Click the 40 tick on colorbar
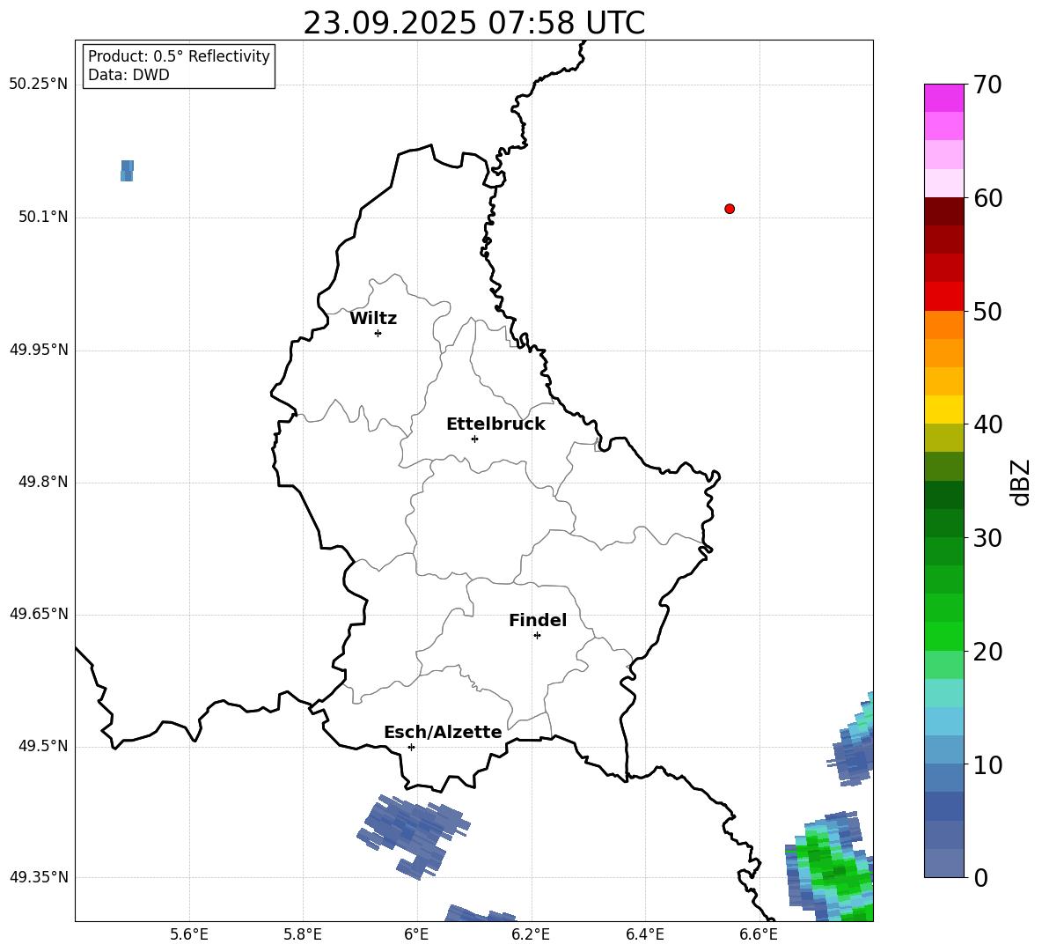This screenshot has height=952, width=1042. click(987, 424)
